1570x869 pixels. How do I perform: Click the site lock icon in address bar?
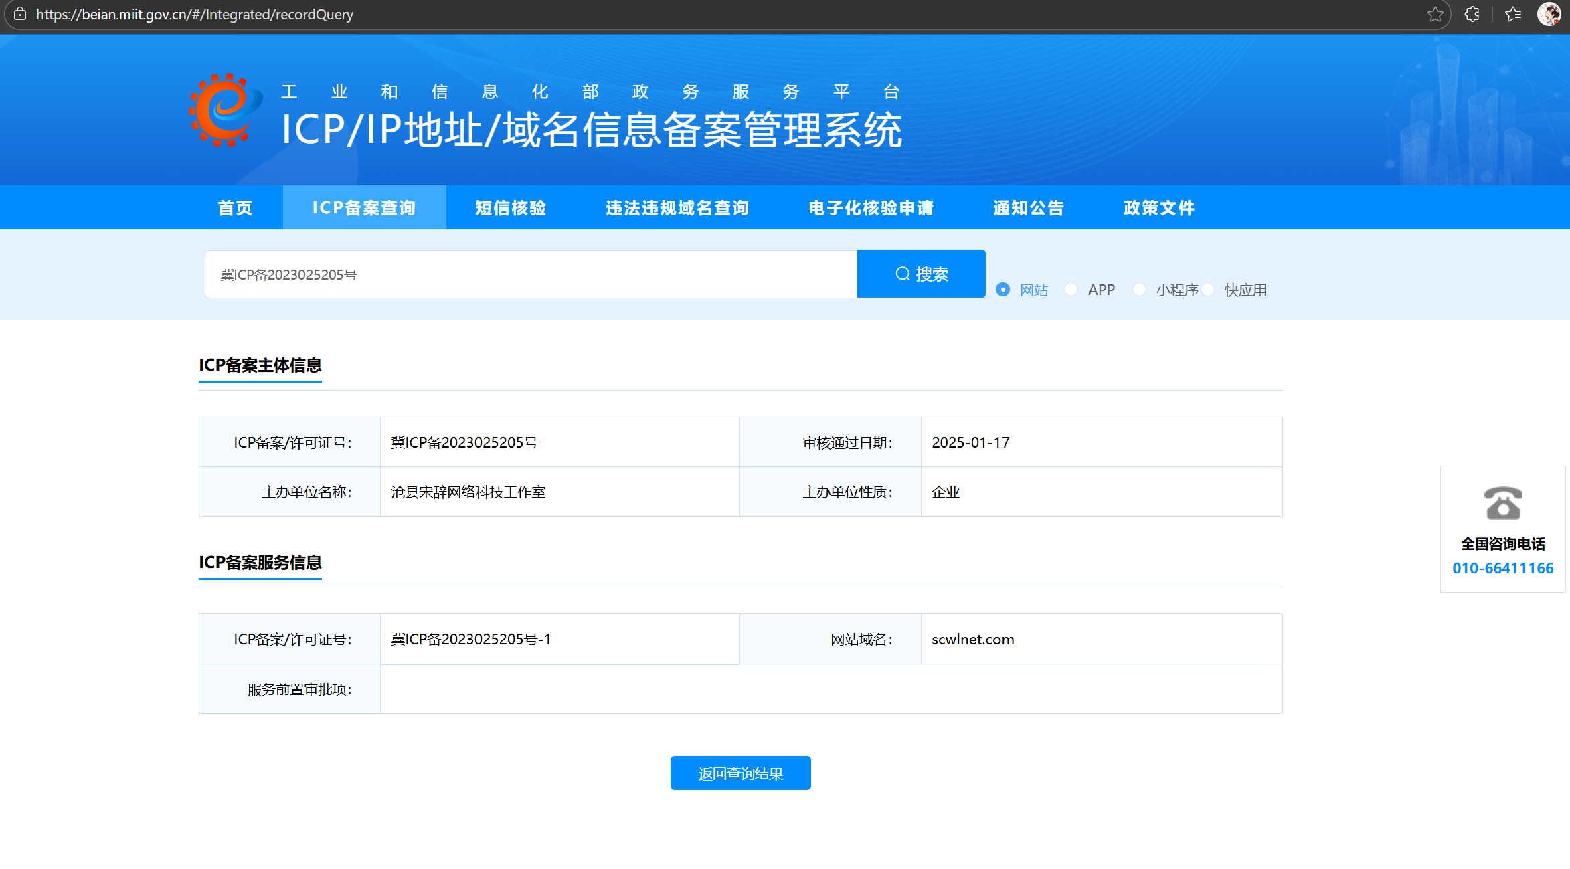tap(20, 14)
